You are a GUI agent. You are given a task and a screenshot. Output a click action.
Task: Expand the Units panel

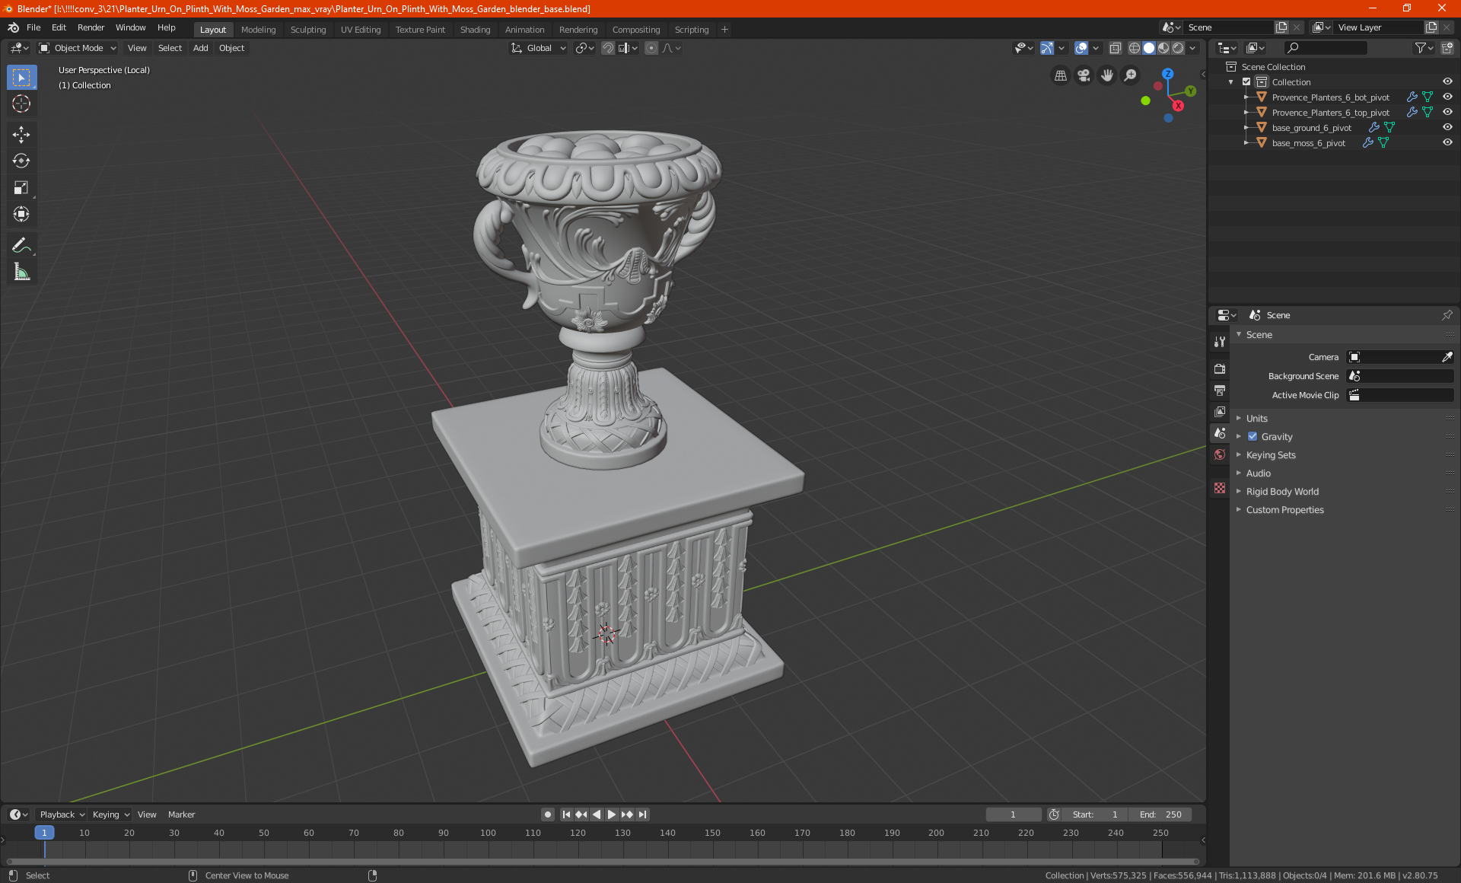tap(1256, 419)
